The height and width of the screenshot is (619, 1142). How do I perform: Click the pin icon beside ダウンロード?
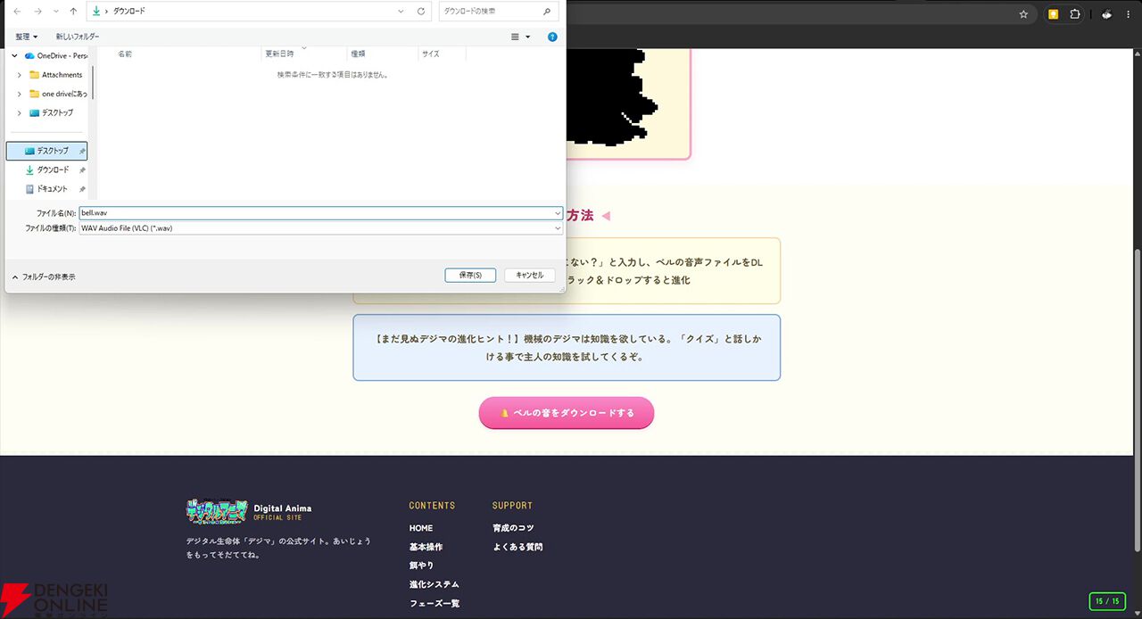82,169
